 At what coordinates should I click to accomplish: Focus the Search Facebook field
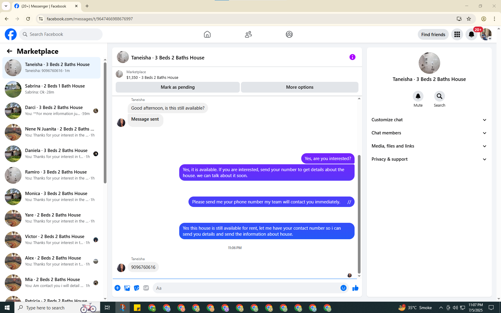pos(61,34)
